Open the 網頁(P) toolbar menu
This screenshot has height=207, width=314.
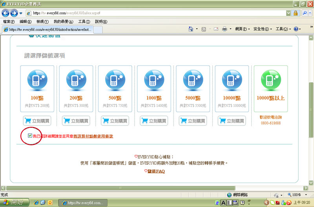click(242, 29)
